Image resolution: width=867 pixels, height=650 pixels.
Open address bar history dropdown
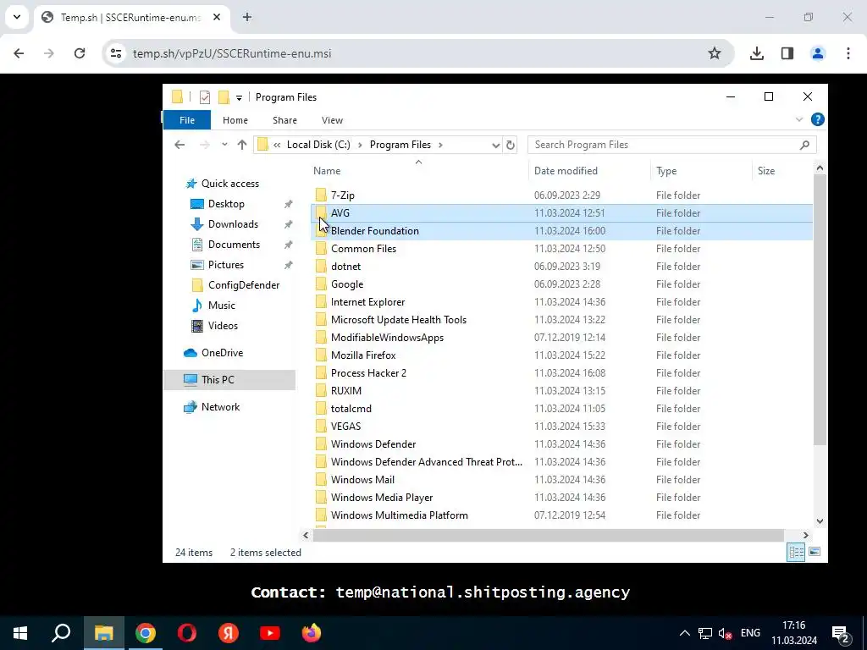point(495,145)
